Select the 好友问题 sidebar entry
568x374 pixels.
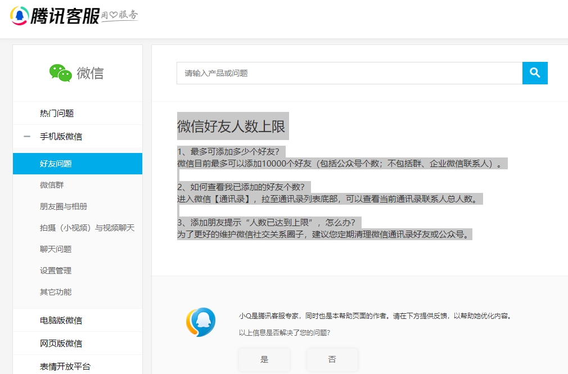pyautogui.click(x=78, y=164)
